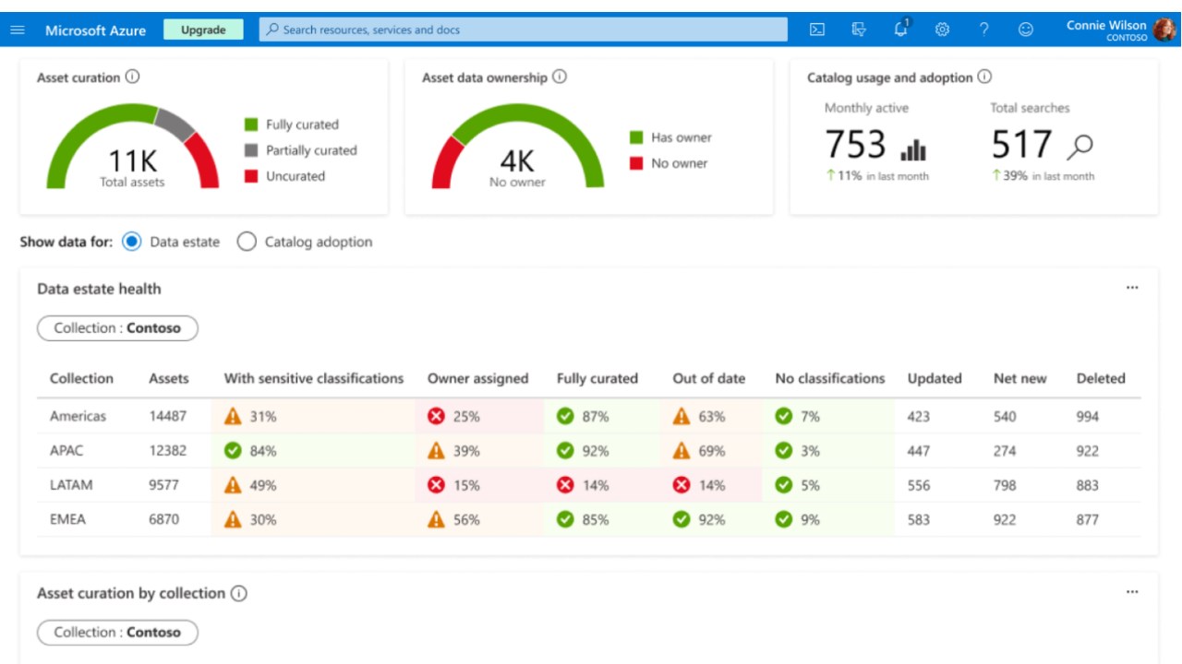
Task: Open the settings gear in header
Action: pos(942,30)
